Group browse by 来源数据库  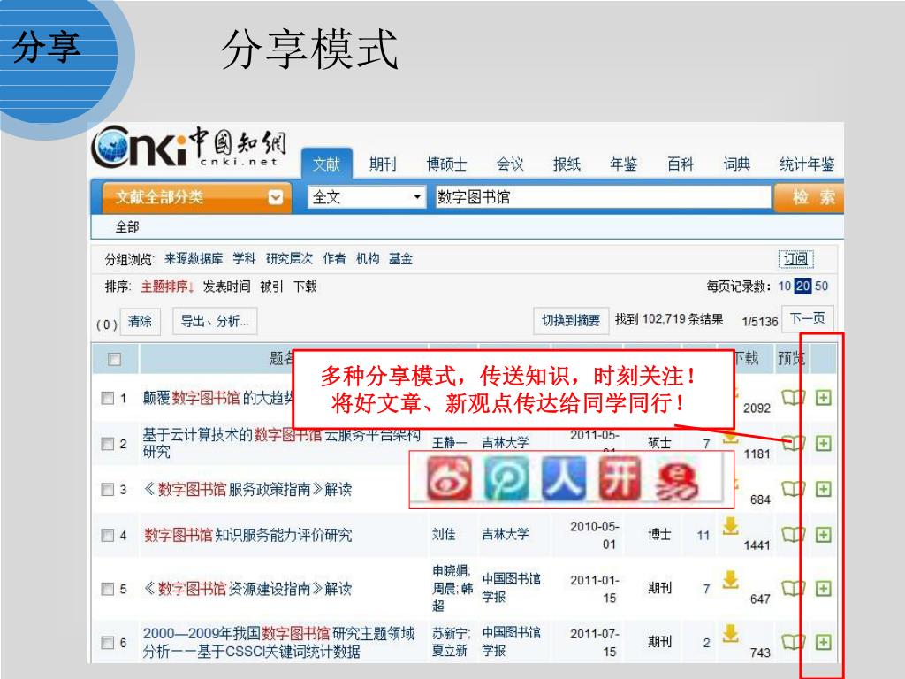pos(194,259)
